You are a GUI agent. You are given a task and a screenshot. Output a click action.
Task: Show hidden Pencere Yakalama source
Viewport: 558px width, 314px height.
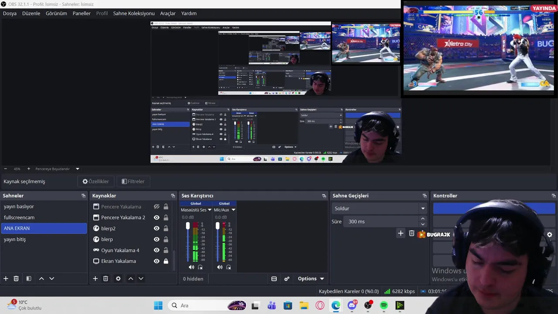pos(157,207)
